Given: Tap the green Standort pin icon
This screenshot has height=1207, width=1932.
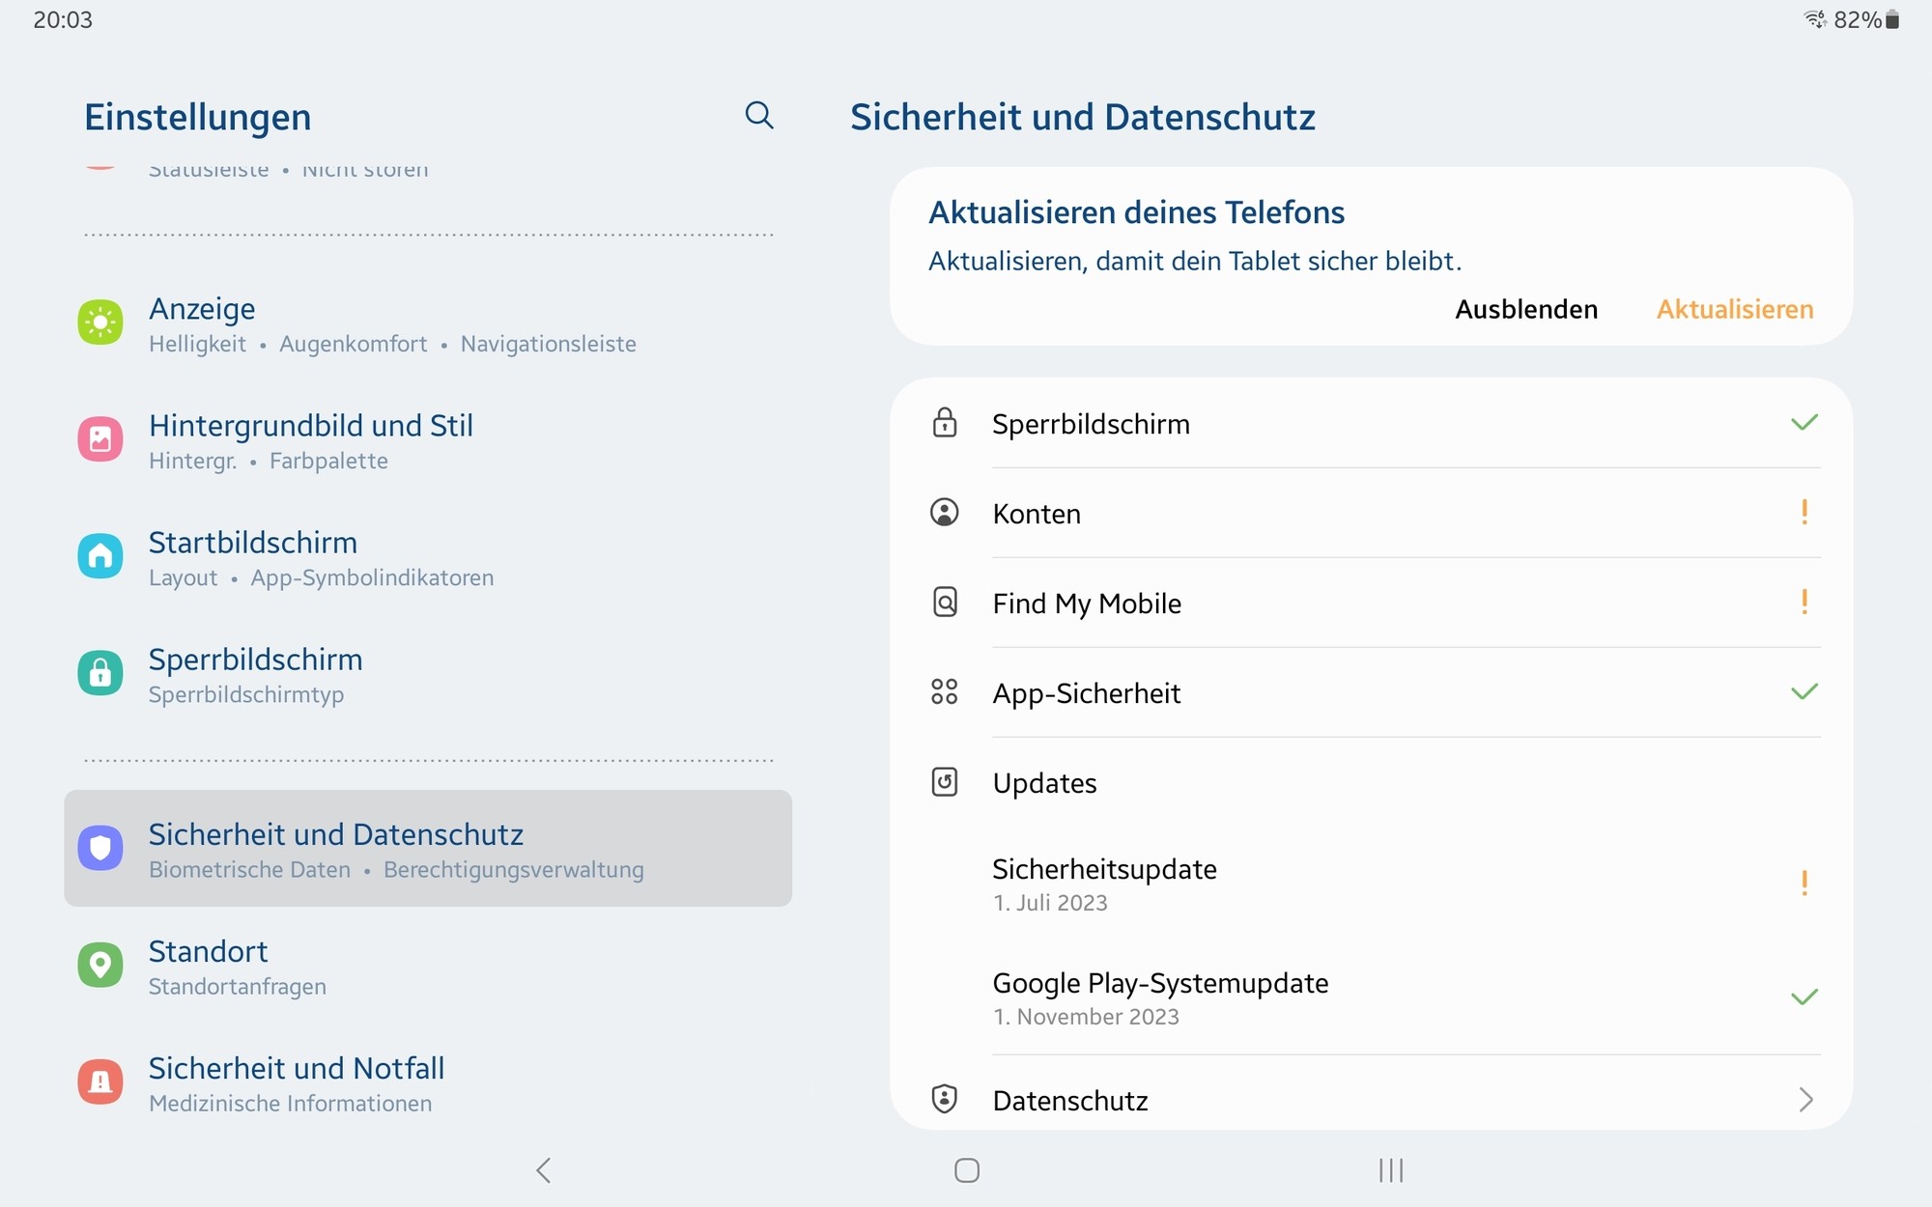Looking at the screenshot, I should click(x=100, y=966).
